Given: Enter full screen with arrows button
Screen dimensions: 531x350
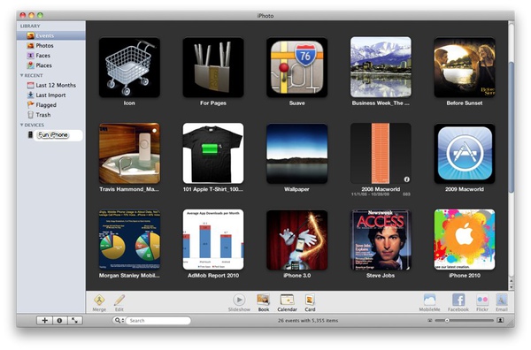Looking at the screenshot, I should 75,320.
